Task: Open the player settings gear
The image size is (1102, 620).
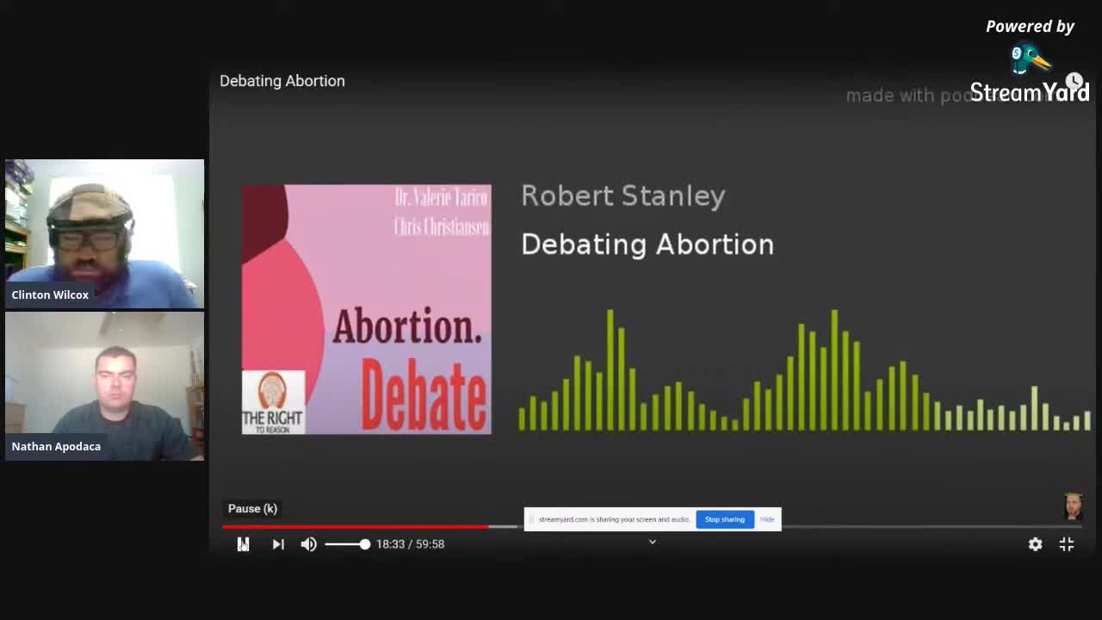Action: [x=1035, y=544]
